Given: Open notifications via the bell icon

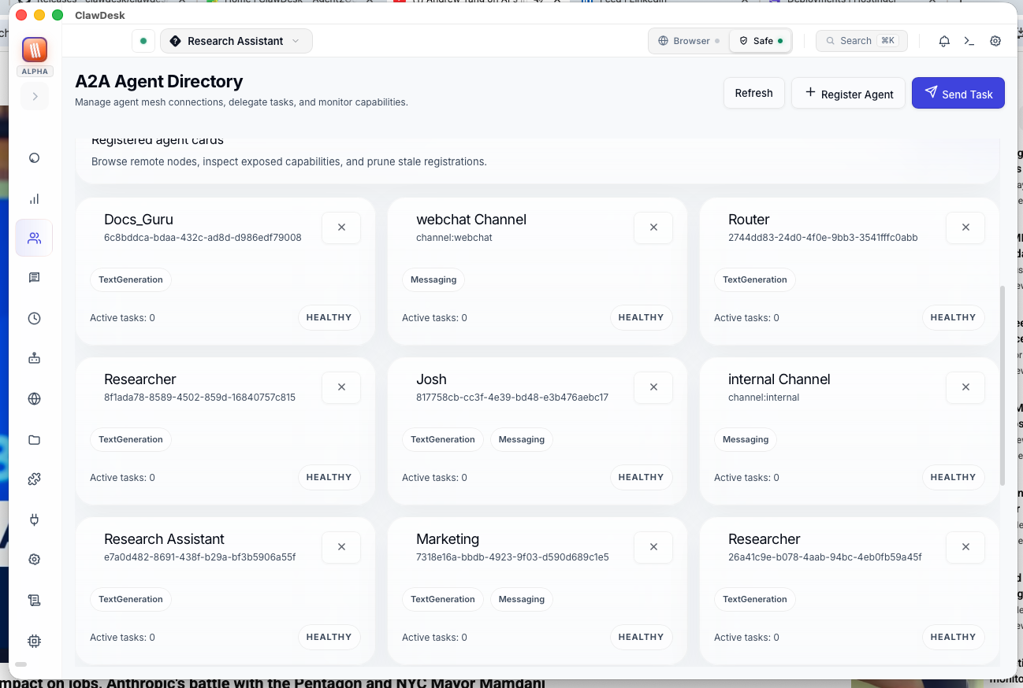Looking at the screenshot, I should 943,41.
